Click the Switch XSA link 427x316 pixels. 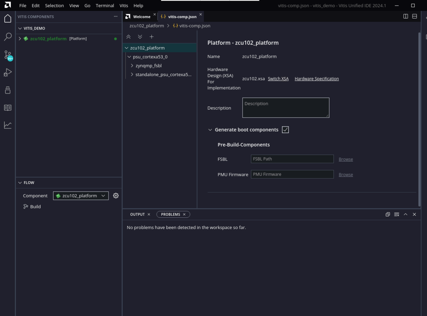pos(278,79)
